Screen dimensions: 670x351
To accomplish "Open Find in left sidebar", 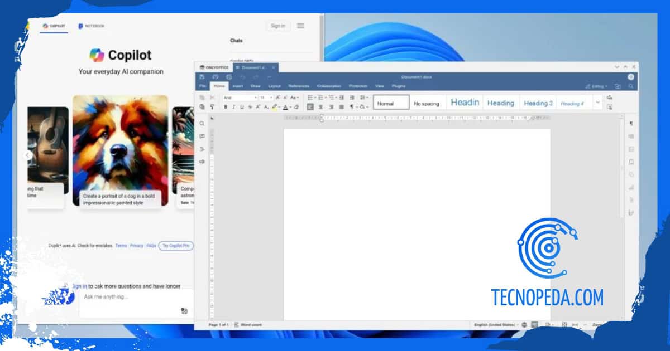I will [202, 124].
